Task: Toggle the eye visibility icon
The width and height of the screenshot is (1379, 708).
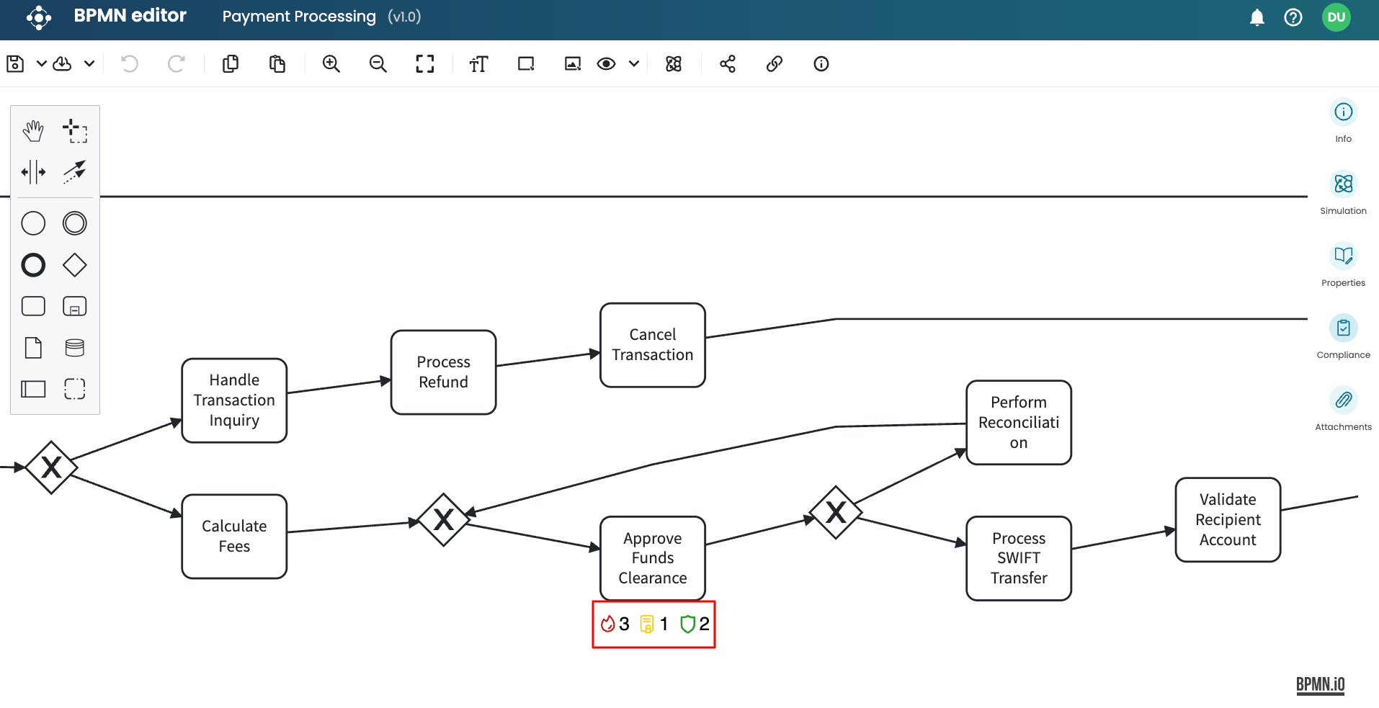Action: tap(606, 64)
